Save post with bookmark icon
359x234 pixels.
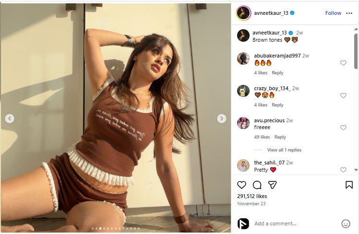(349, 185)
